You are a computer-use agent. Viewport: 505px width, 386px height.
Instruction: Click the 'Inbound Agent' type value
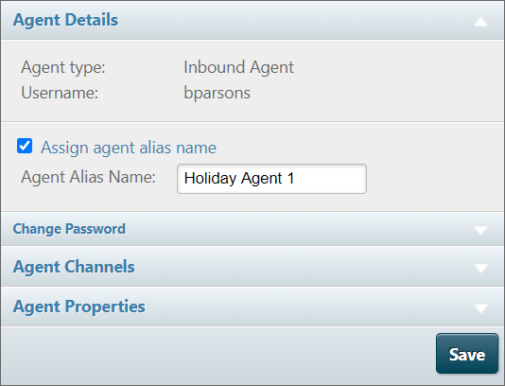pos(238,68)
